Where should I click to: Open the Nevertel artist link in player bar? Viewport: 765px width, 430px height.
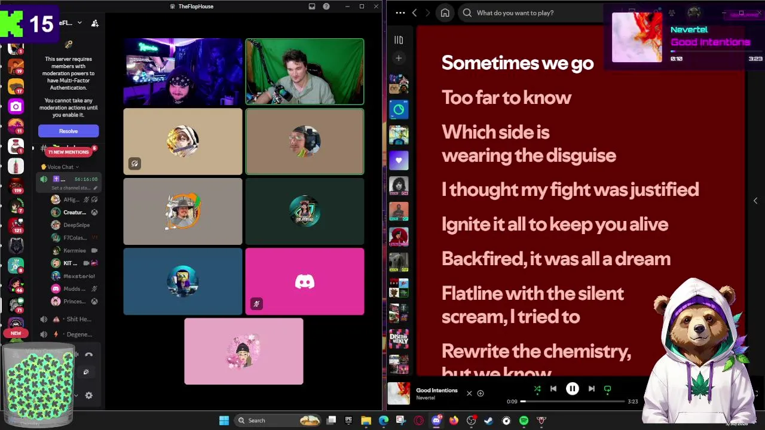coord(426,398)
